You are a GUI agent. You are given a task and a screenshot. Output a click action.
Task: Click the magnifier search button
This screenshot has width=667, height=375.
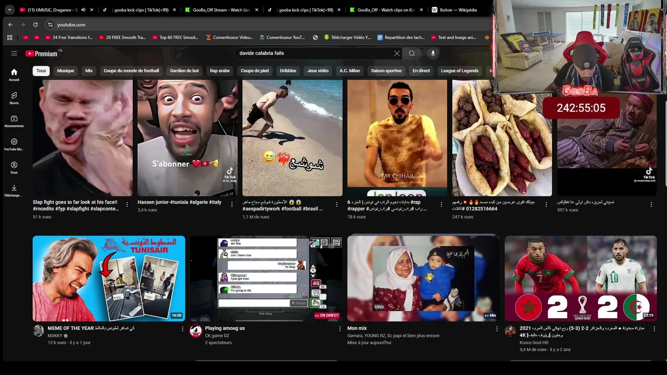pos(412,53)
